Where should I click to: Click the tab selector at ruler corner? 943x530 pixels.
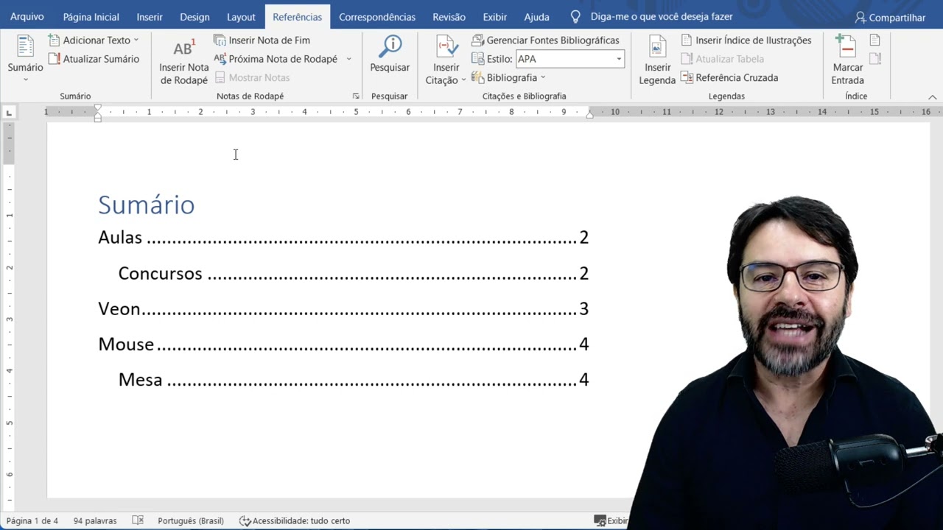[x=9, y=113]
